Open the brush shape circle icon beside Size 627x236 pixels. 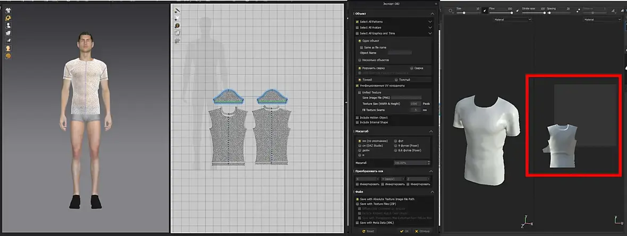pos(451,12)
